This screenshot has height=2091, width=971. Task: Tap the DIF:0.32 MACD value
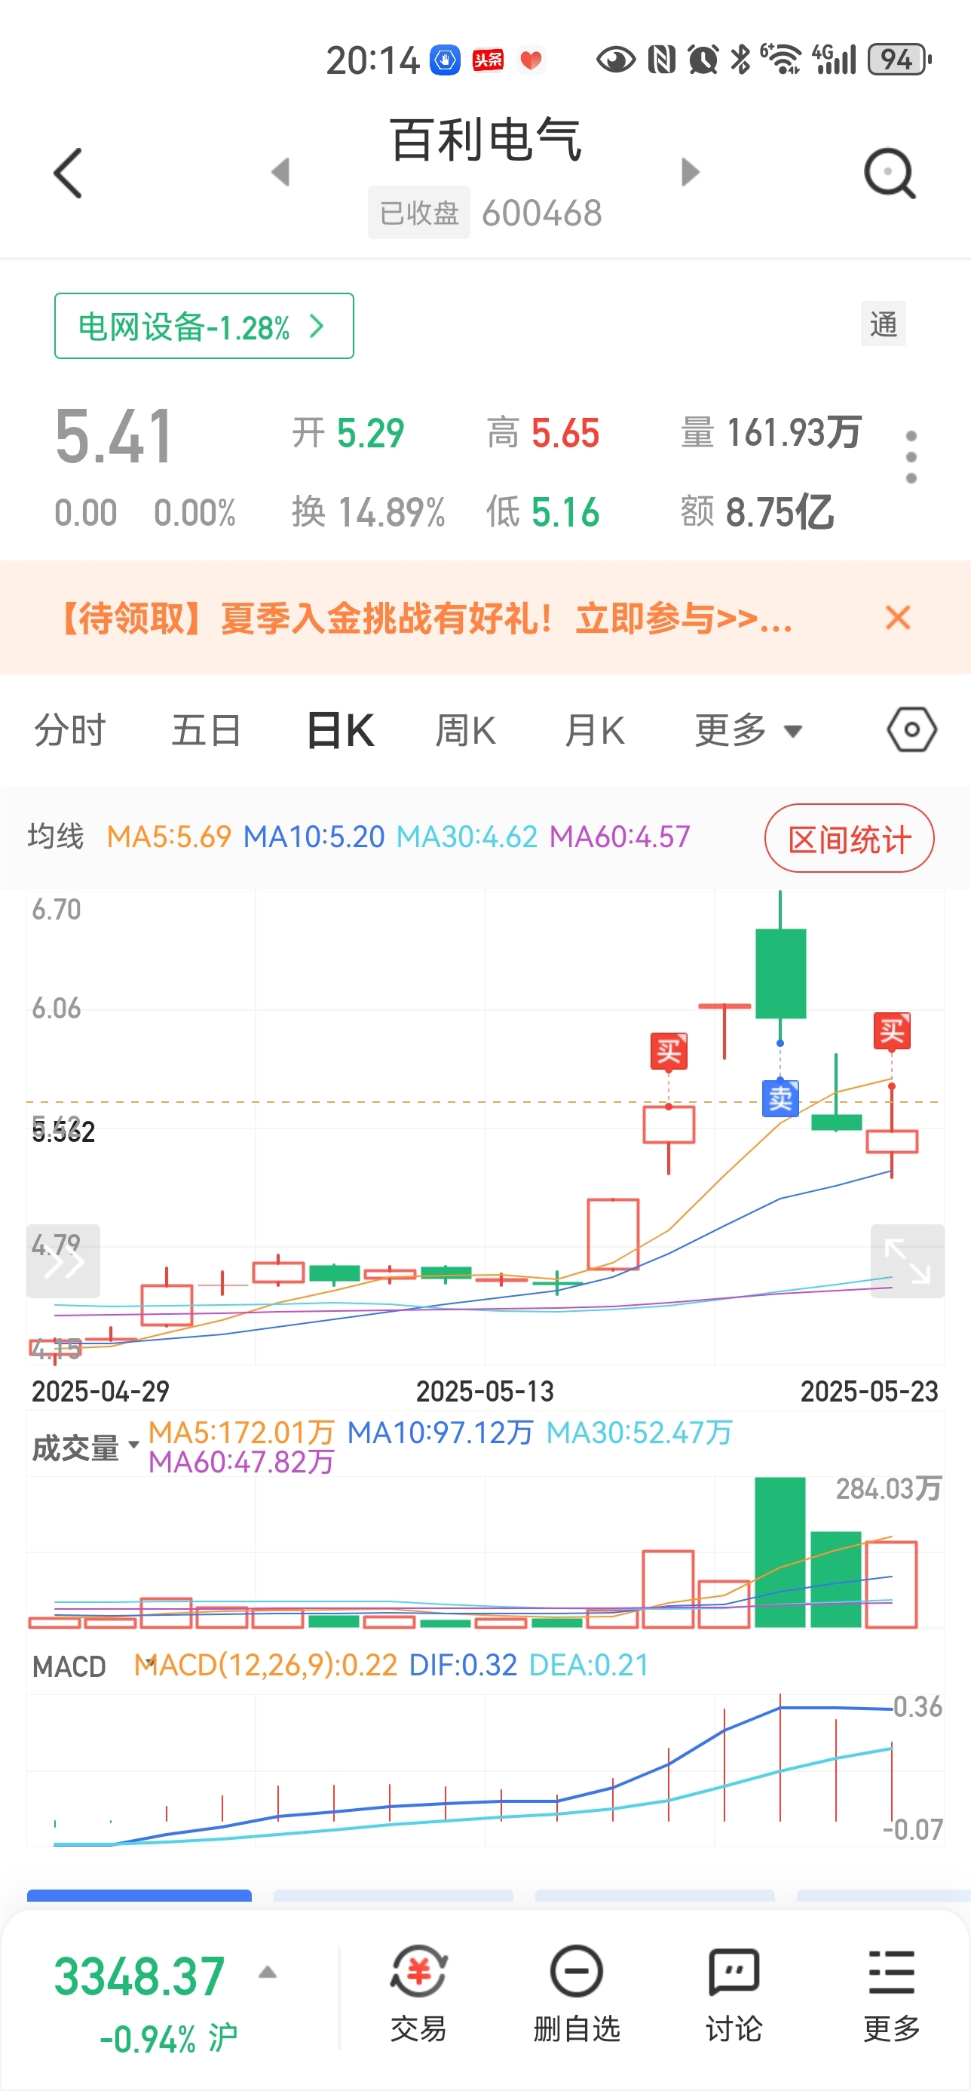463,1666
